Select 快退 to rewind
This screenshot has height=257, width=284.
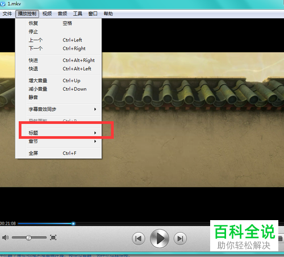point(59,69)
